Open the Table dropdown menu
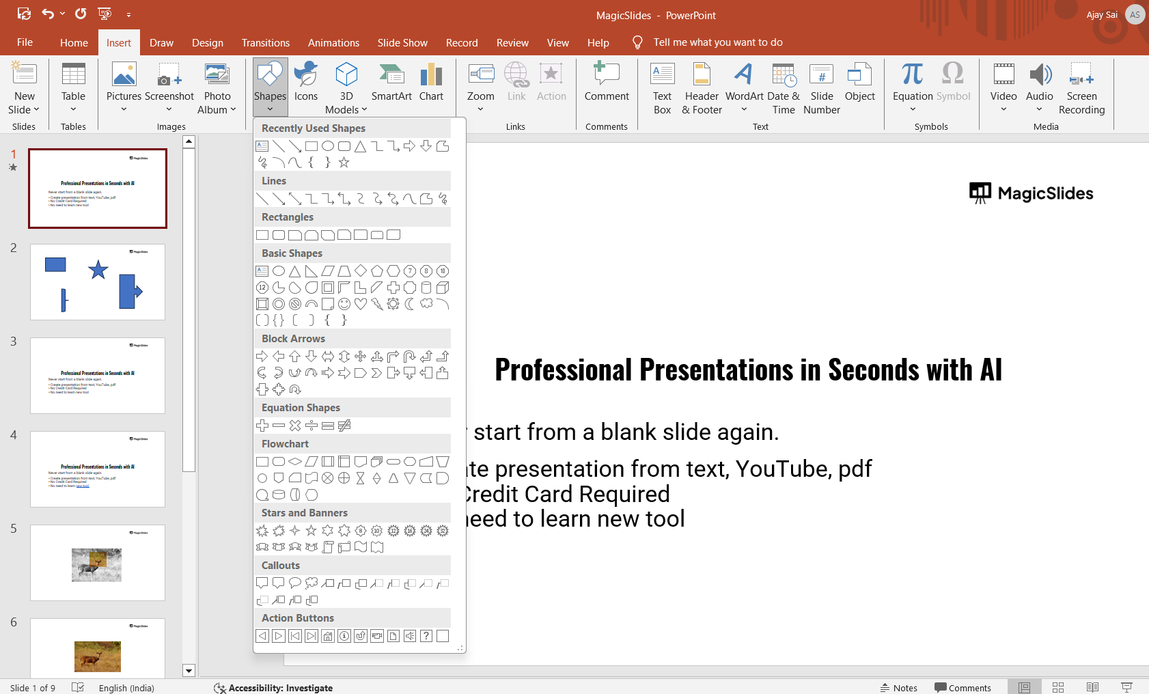Image resolution: width=1149 pixels, height=694 pixels. 73,109
